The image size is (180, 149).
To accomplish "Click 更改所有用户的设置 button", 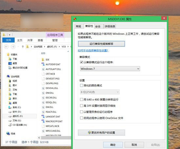I will tap(101, 133).
